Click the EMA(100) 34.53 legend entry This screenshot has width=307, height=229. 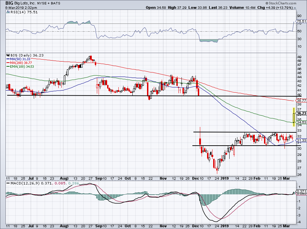(20, 67)
